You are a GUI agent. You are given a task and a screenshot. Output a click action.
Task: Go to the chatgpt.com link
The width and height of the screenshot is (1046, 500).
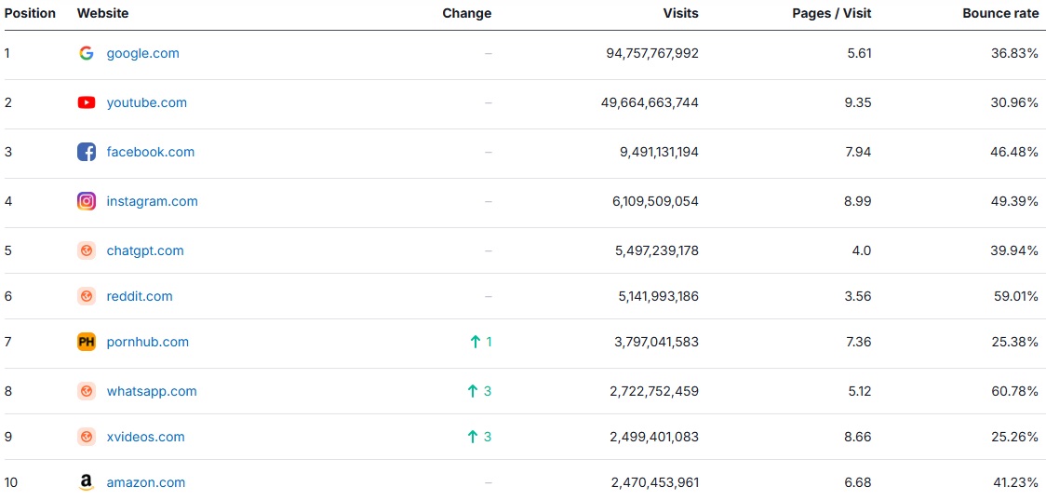coord(145,250)
